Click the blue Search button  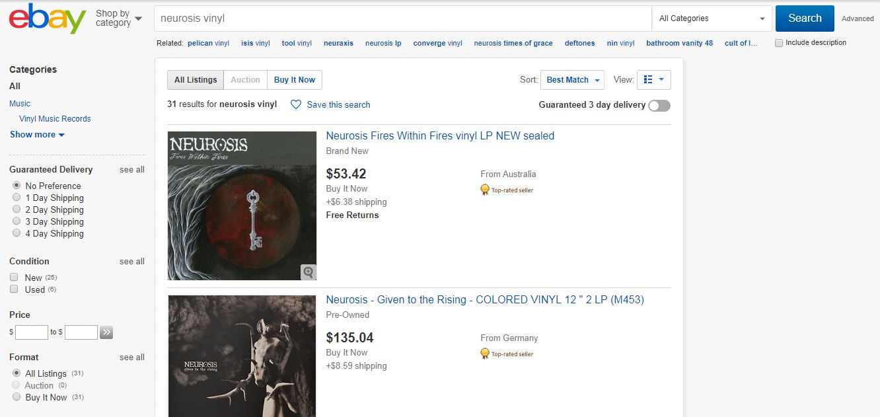805,19
